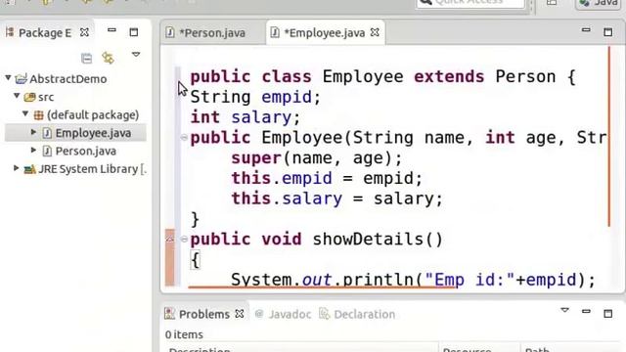Open Problems view menu dropdown
The width and height of the screenshot is (626, 352).
564,310
